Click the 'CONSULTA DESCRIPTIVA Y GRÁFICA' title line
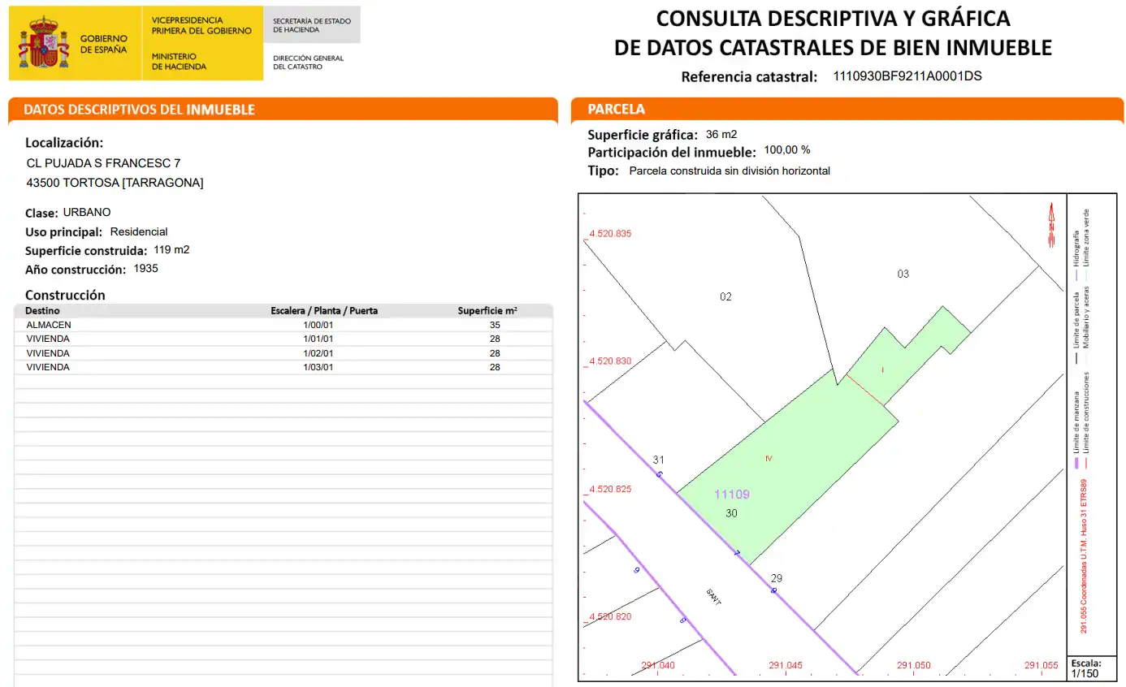This screenshot has height=687, width=1126. [833, 19]
